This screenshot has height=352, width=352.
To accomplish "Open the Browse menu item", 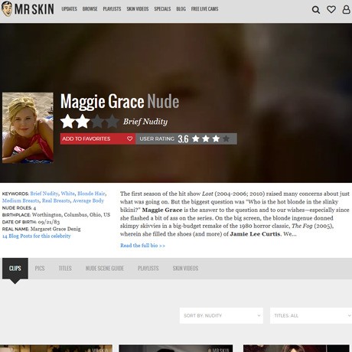I will pyautogui.click(x=90, y=9).
